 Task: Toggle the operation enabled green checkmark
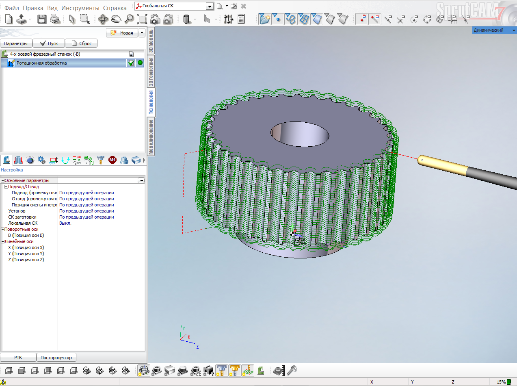(131, 63)
